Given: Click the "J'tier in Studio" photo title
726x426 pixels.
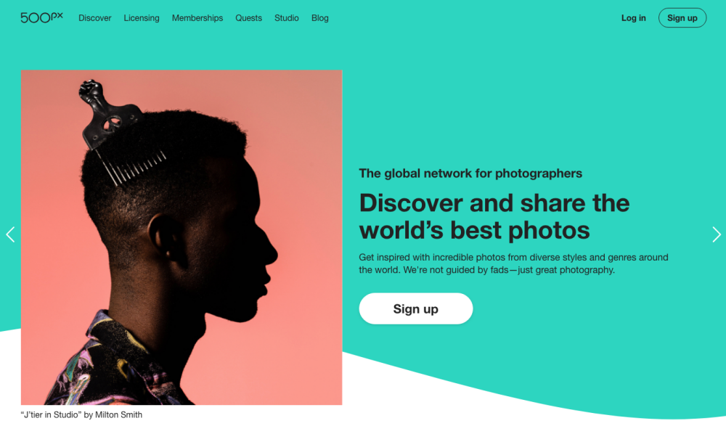Looking at the screenshot, I should coord(52,415).
